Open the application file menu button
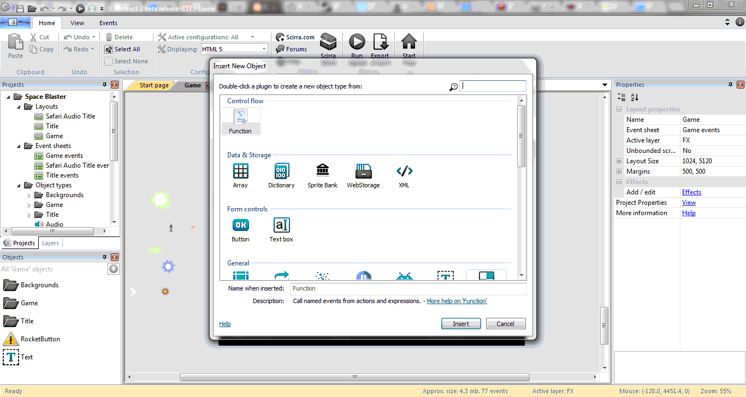 15,22
